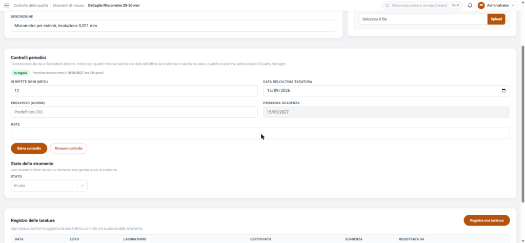The width and height of the screenshot is (525, 243).
Task: Edit the Si ripete ogni (mesi) field
Action: (x=134, y=91)
